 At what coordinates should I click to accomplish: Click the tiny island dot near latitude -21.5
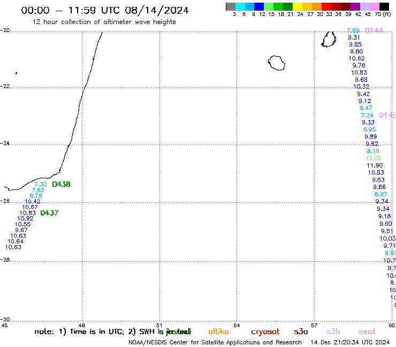[x=16, y=73]
